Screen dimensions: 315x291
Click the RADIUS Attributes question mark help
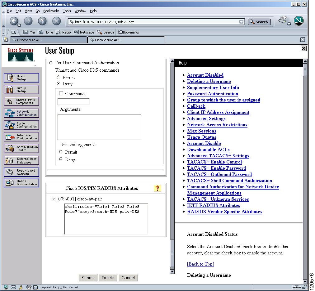157,188
